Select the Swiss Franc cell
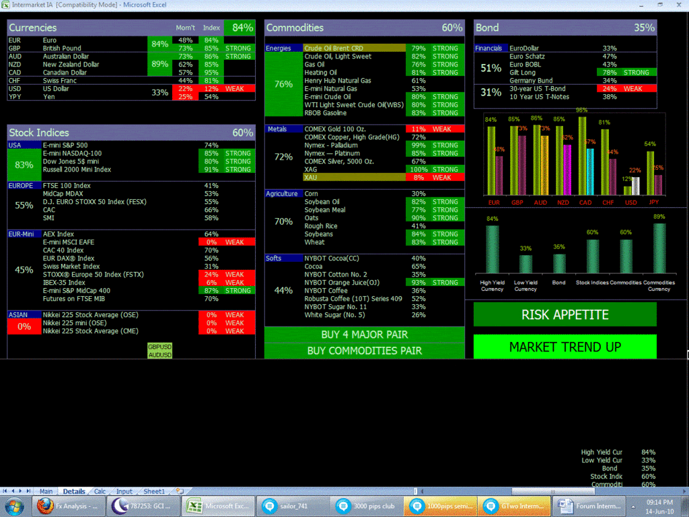 (60, 81)
